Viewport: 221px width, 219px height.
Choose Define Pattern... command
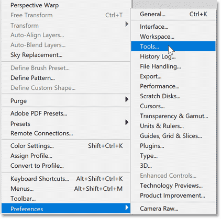point(65,78)
